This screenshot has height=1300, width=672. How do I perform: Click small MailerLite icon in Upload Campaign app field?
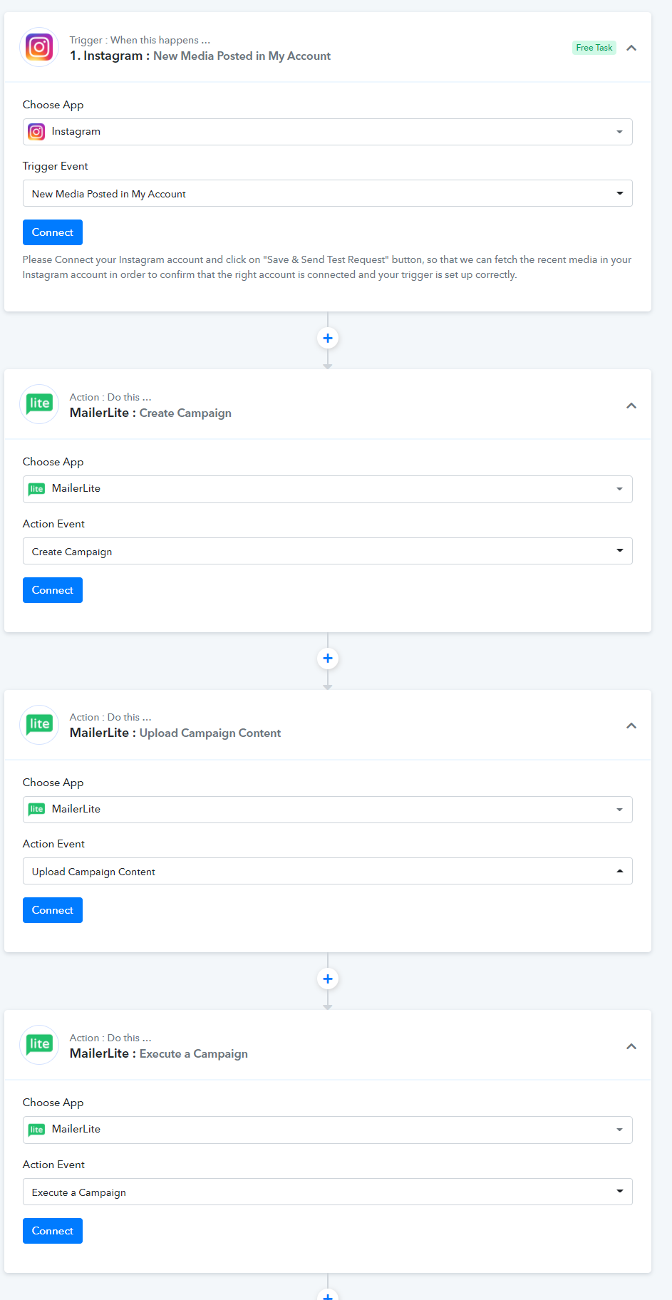(x=36, y=809)
